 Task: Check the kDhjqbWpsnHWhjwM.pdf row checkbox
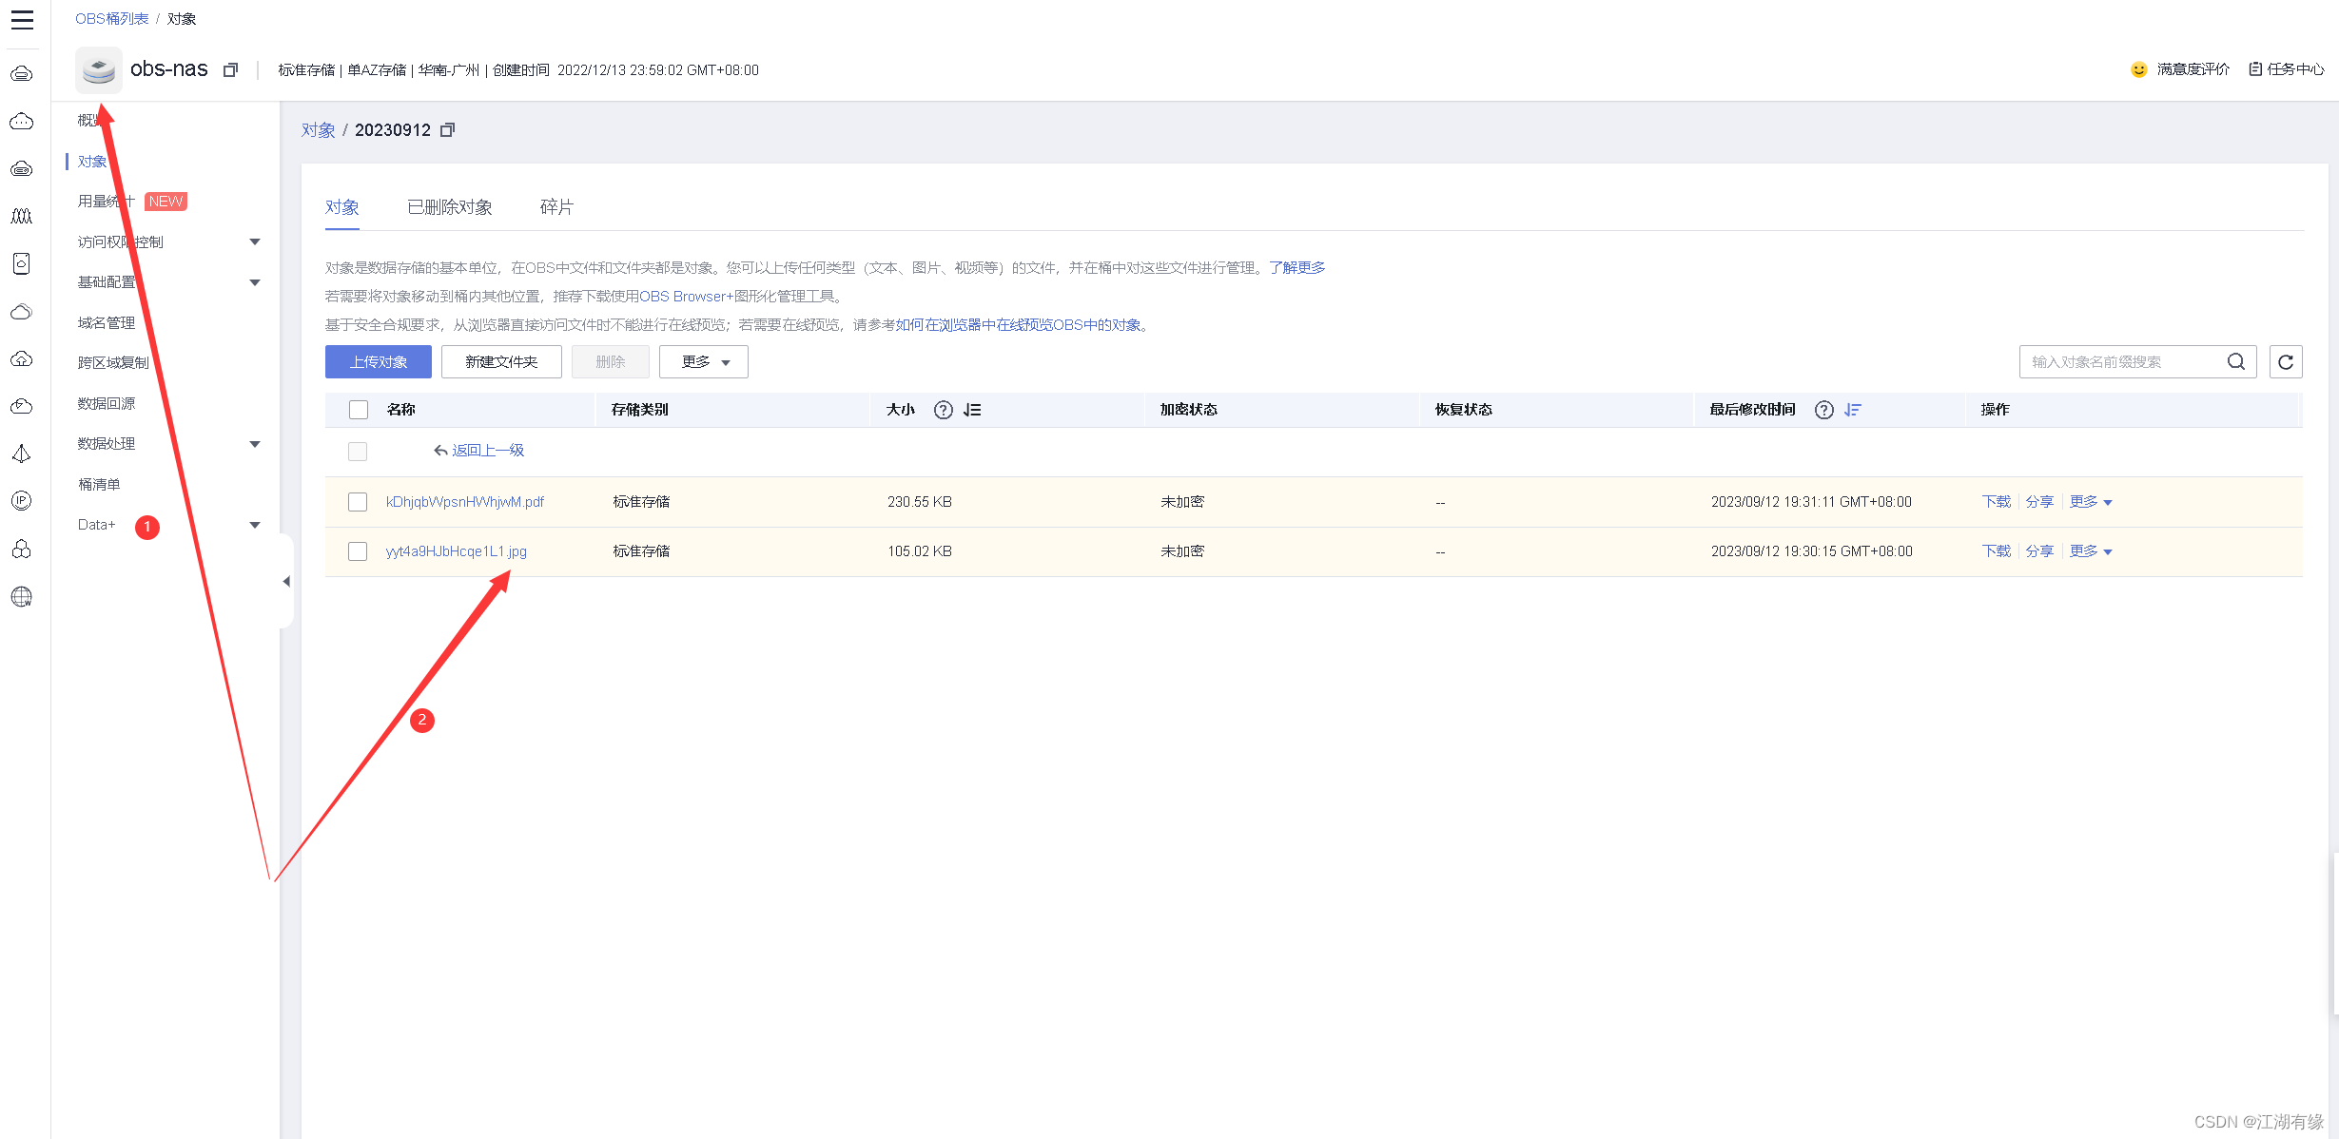[x=358, y=502]
